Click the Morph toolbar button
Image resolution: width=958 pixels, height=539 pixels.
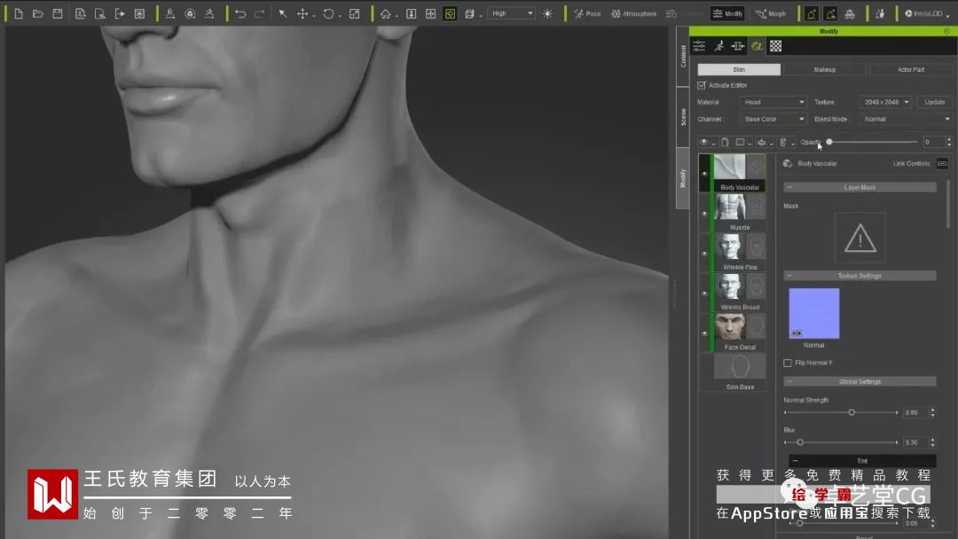(771, 13)
